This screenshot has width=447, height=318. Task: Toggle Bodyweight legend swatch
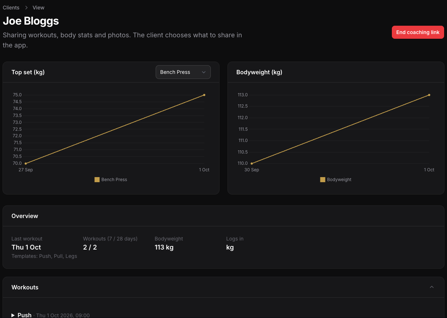pyautogui.click(x=323, y=180)
